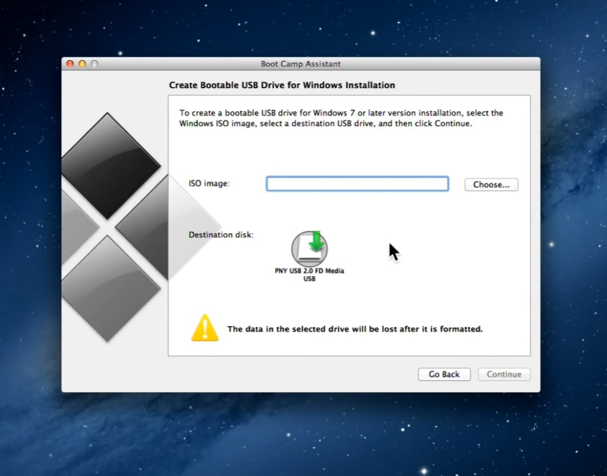The image size is (607, 476).
Task: Click the "Destination disk:" label
Action: tap(221, 235)
